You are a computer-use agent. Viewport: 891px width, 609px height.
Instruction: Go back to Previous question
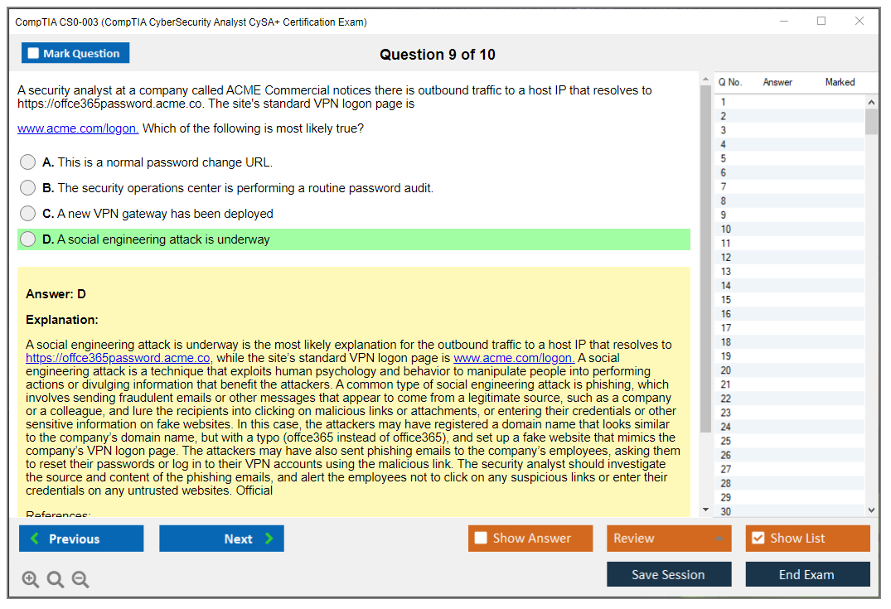click(x=81, y=539)
